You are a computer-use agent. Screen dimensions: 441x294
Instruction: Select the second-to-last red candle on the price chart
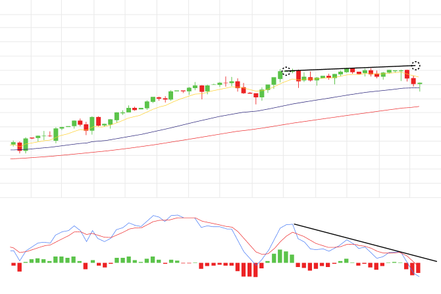pos(407,74)
